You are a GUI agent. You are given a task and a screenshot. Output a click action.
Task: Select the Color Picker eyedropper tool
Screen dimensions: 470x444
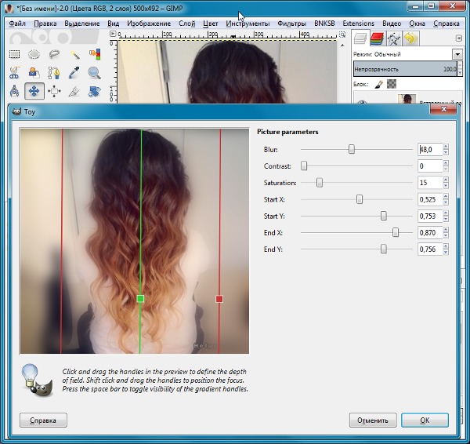coord(74,73)
